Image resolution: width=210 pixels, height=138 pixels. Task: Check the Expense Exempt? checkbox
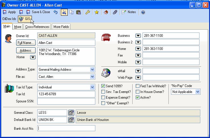coord(103,98)
